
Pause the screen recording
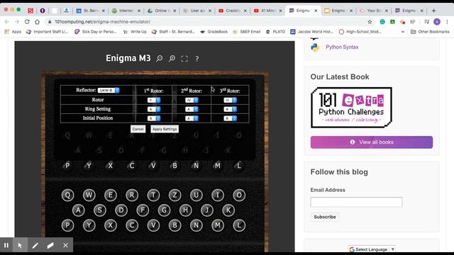point(6,245)
